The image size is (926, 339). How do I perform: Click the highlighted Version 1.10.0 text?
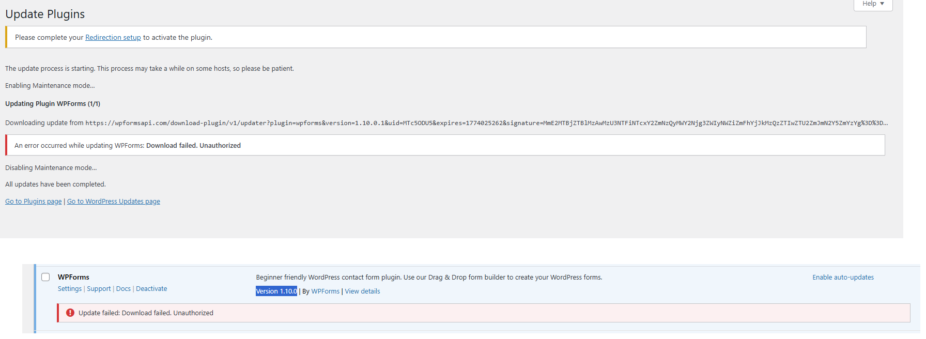(x=276, y=291)
